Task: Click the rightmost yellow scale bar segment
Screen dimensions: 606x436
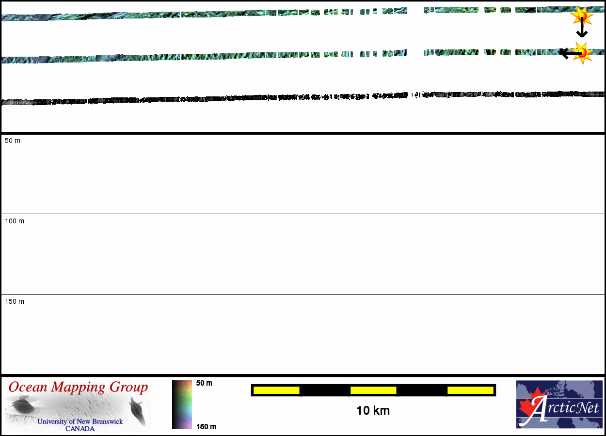Action: tap(470, 390)
